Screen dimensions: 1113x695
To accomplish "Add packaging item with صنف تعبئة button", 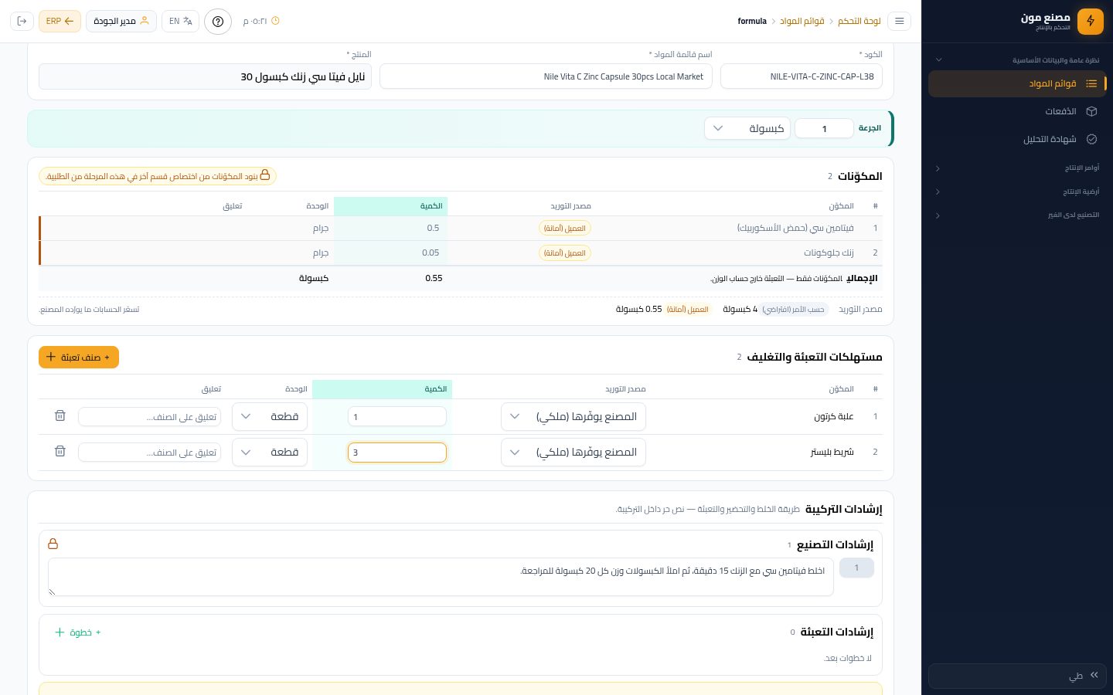I will 79,357.
